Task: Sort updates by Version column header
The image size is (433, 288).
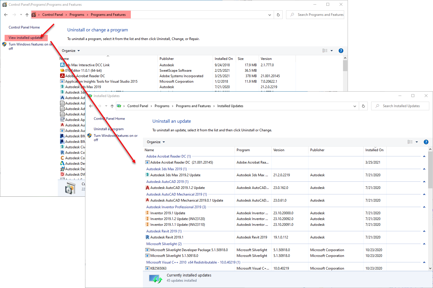Action: tap(290, 150)
